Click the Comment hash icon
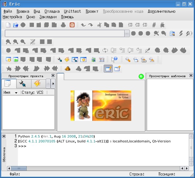The image size is (195, 178). [154, 25]
